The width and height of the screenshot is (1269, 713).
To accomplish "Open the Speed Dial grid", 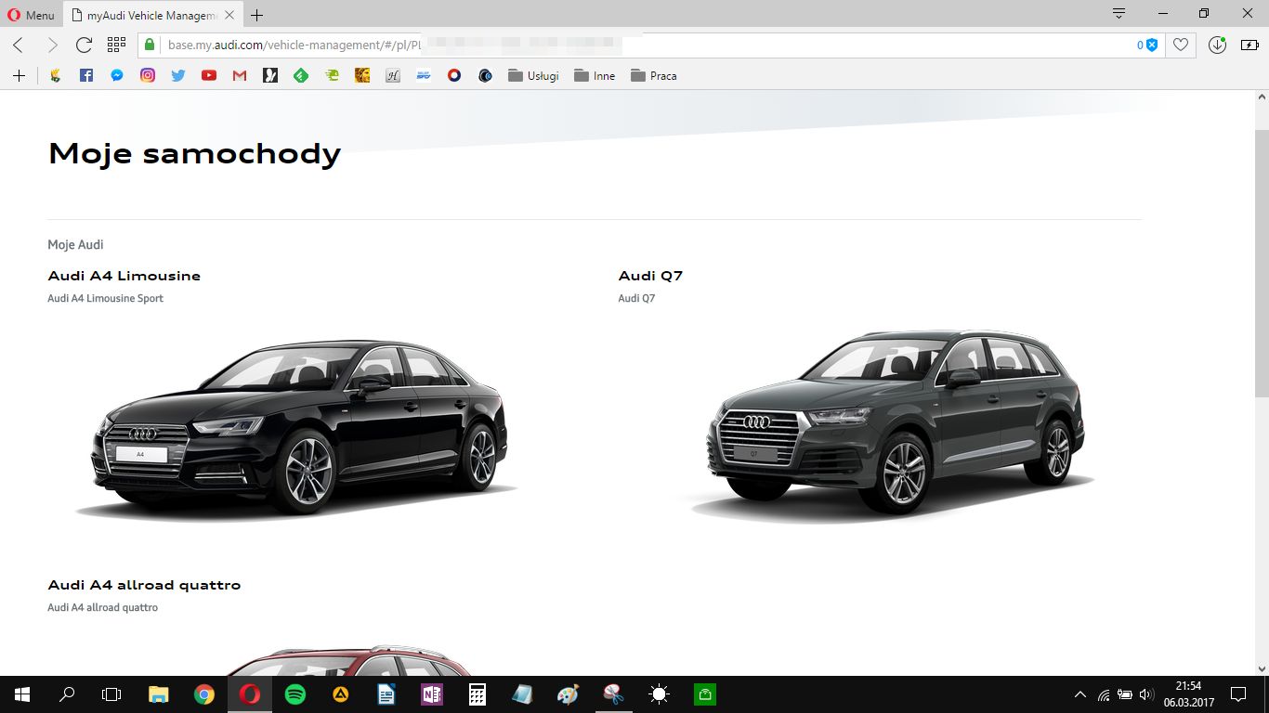I will pos(116,45).
